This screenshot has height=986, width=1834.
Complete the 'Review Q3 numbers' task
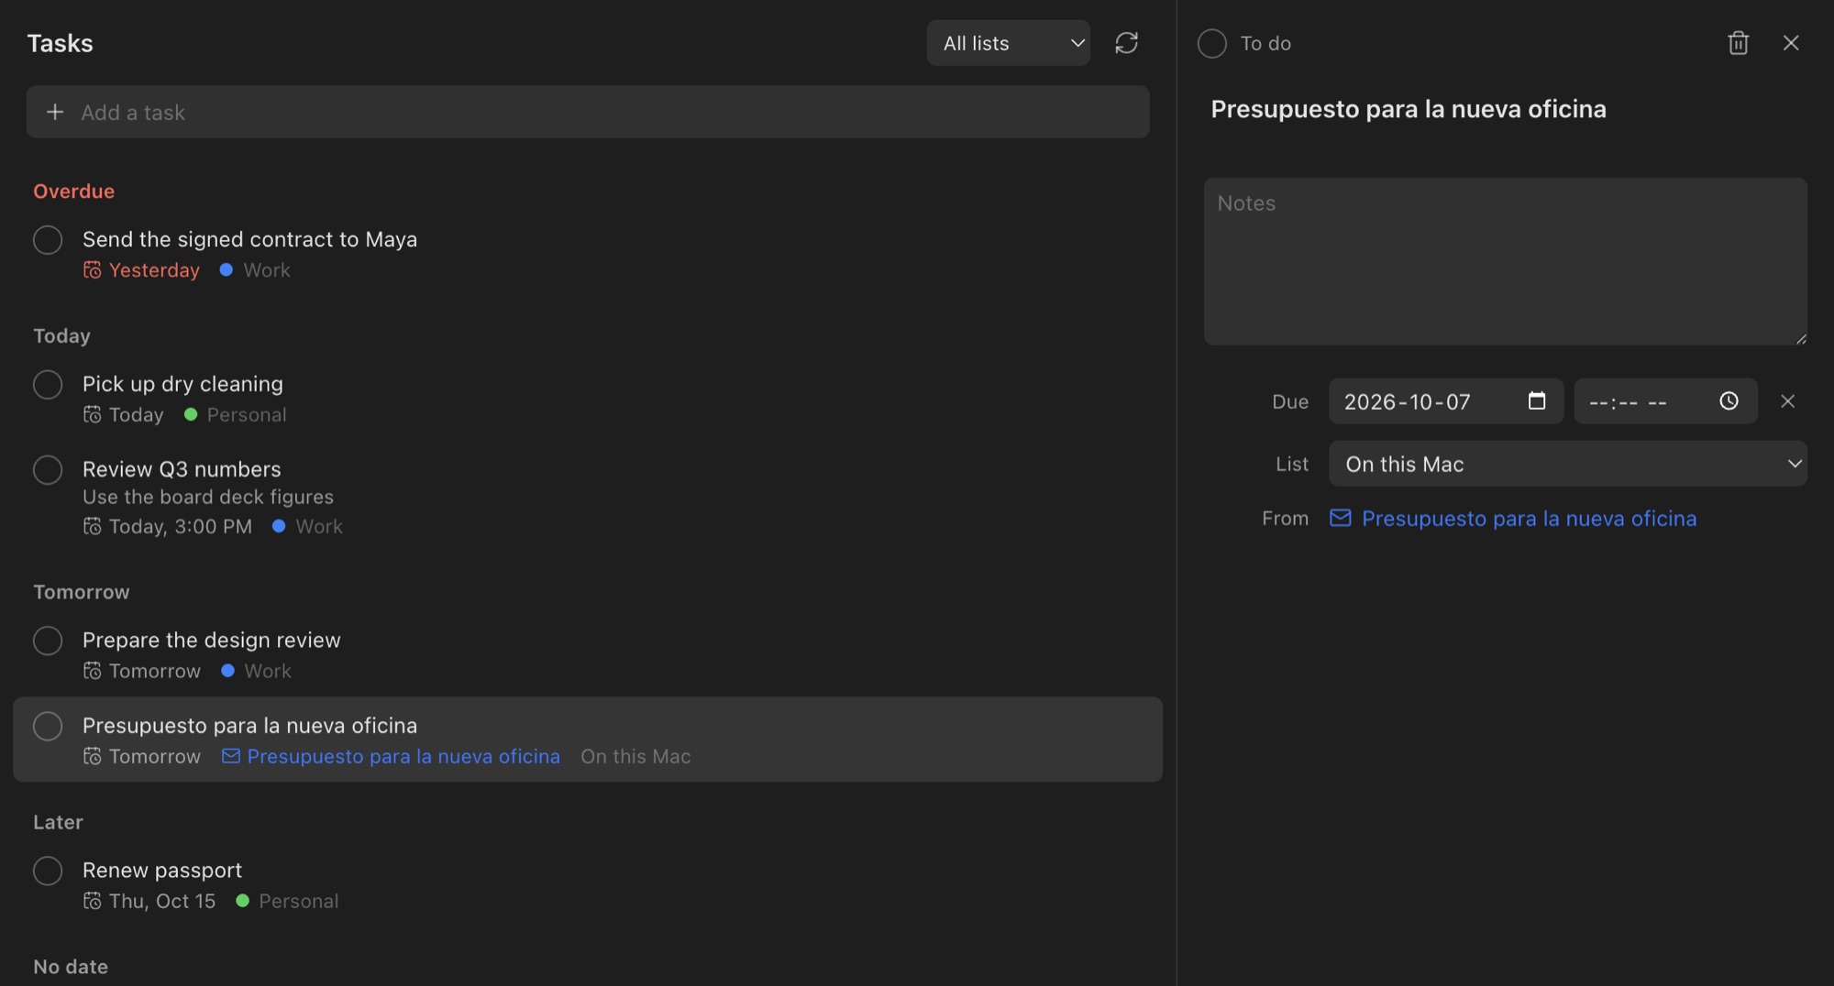point(48,470)
